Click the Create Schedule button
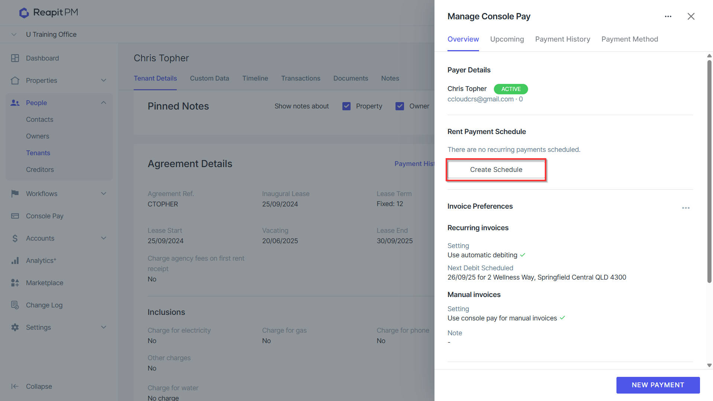Viewport: 713px width, 401px height. click(x=496, y=170)
